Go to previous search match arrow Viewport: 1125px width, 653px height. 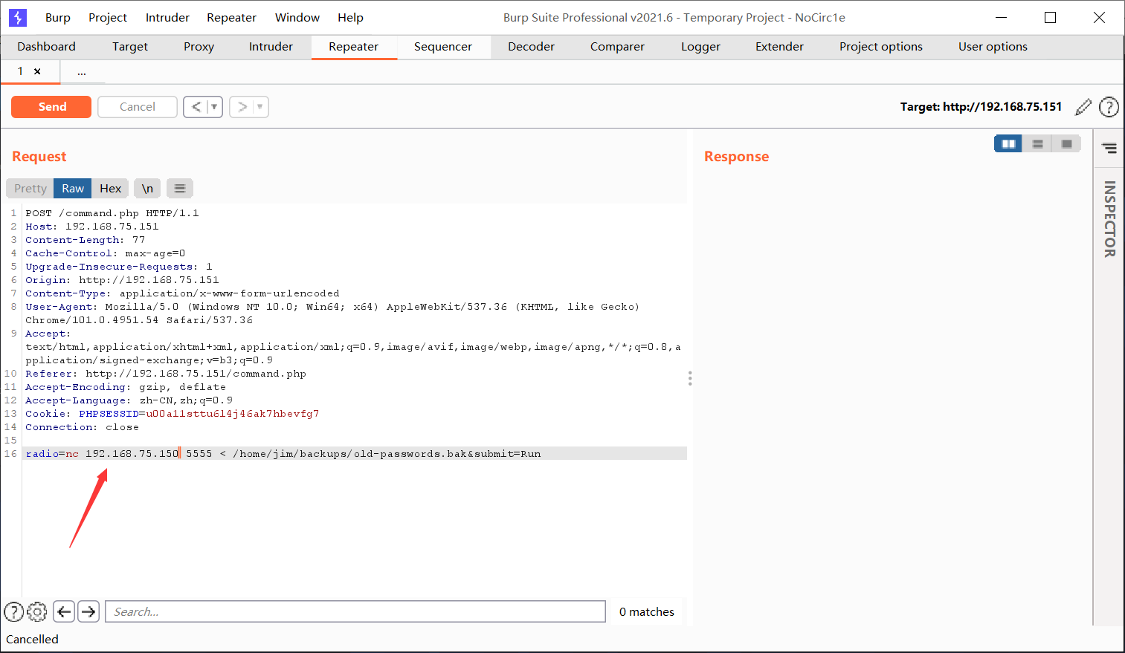pyautogui.click(x=64, y=611)
